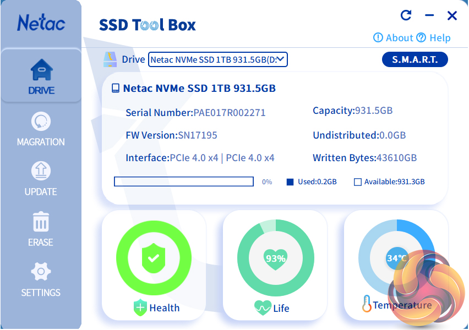Expand the Drive selection dropdown
Image resolution: width=469 pixels, height=330 pixels.
(x=218, y=59)
